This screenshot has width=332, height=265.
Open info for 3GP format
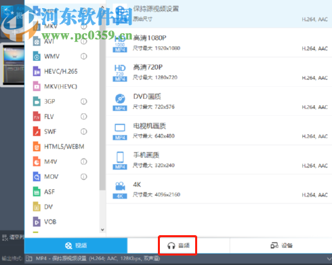(x=84, y=102)
